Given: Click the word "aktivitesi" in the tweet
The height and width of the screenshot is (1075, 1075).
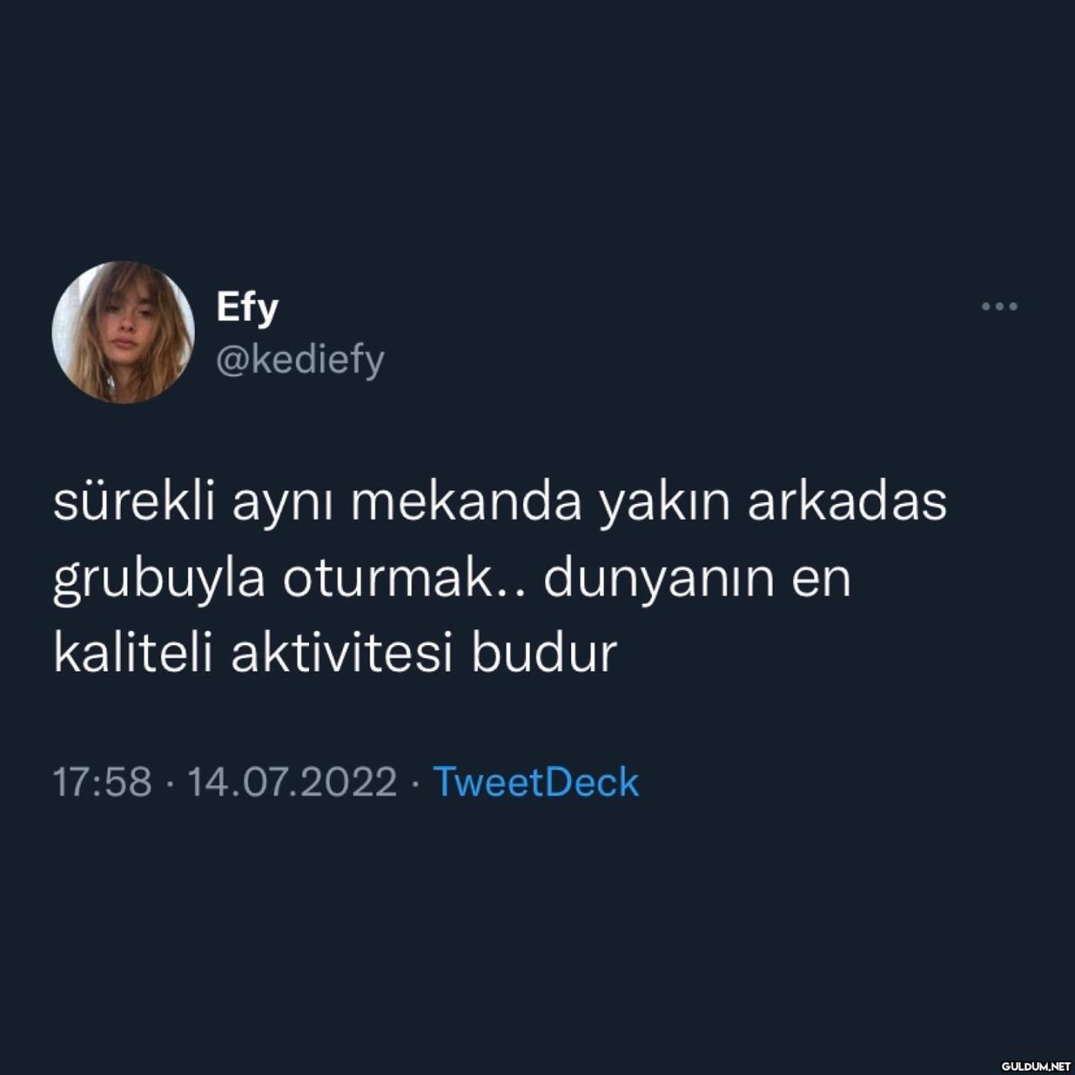Looking at the screenshot, I should point(342,653).
